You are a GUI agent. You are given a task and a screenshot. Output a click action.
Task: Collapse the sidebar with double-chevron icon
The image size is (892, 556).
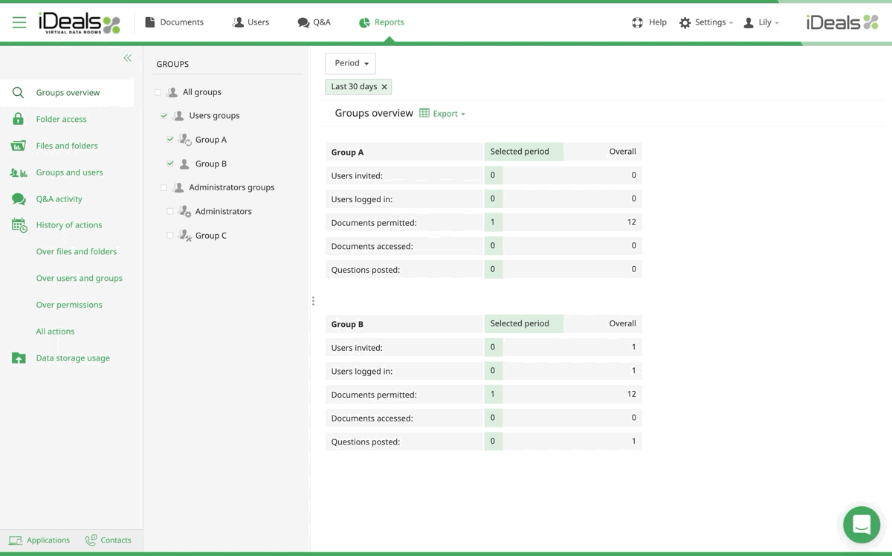128,58
